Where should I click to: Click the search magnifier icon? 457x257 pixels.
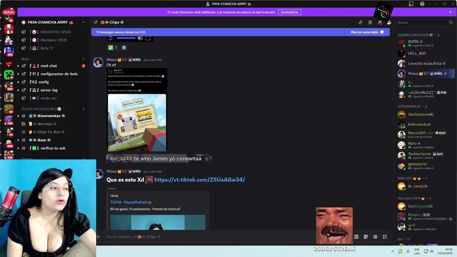pos(451,22)
